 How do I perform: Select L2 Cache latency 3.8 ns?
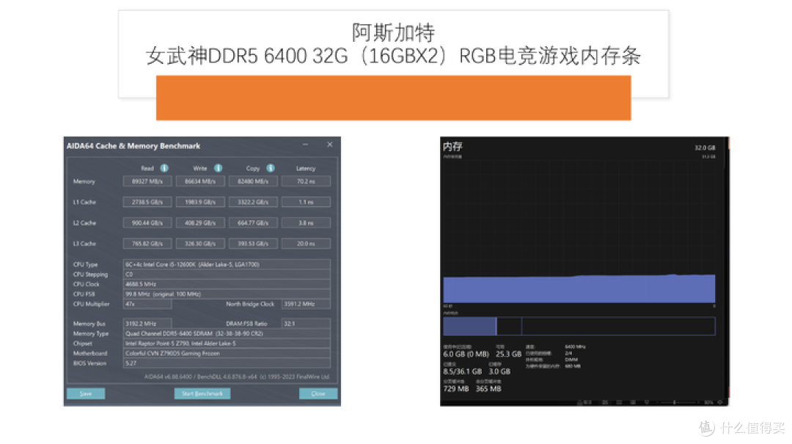pyautogui.click(x=306, y=222)
